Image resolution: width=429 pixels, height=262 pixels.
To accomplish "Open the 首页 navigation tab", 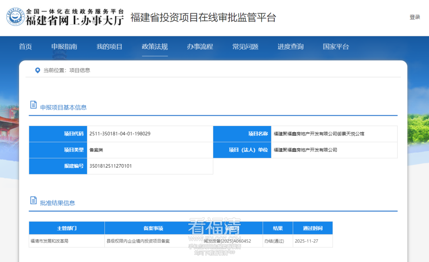I will click(x=25, y=47).
